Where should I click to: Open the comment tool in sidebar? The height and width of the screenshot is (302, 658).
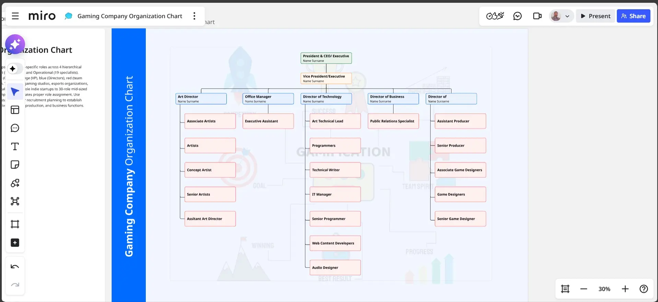[15, 128]
